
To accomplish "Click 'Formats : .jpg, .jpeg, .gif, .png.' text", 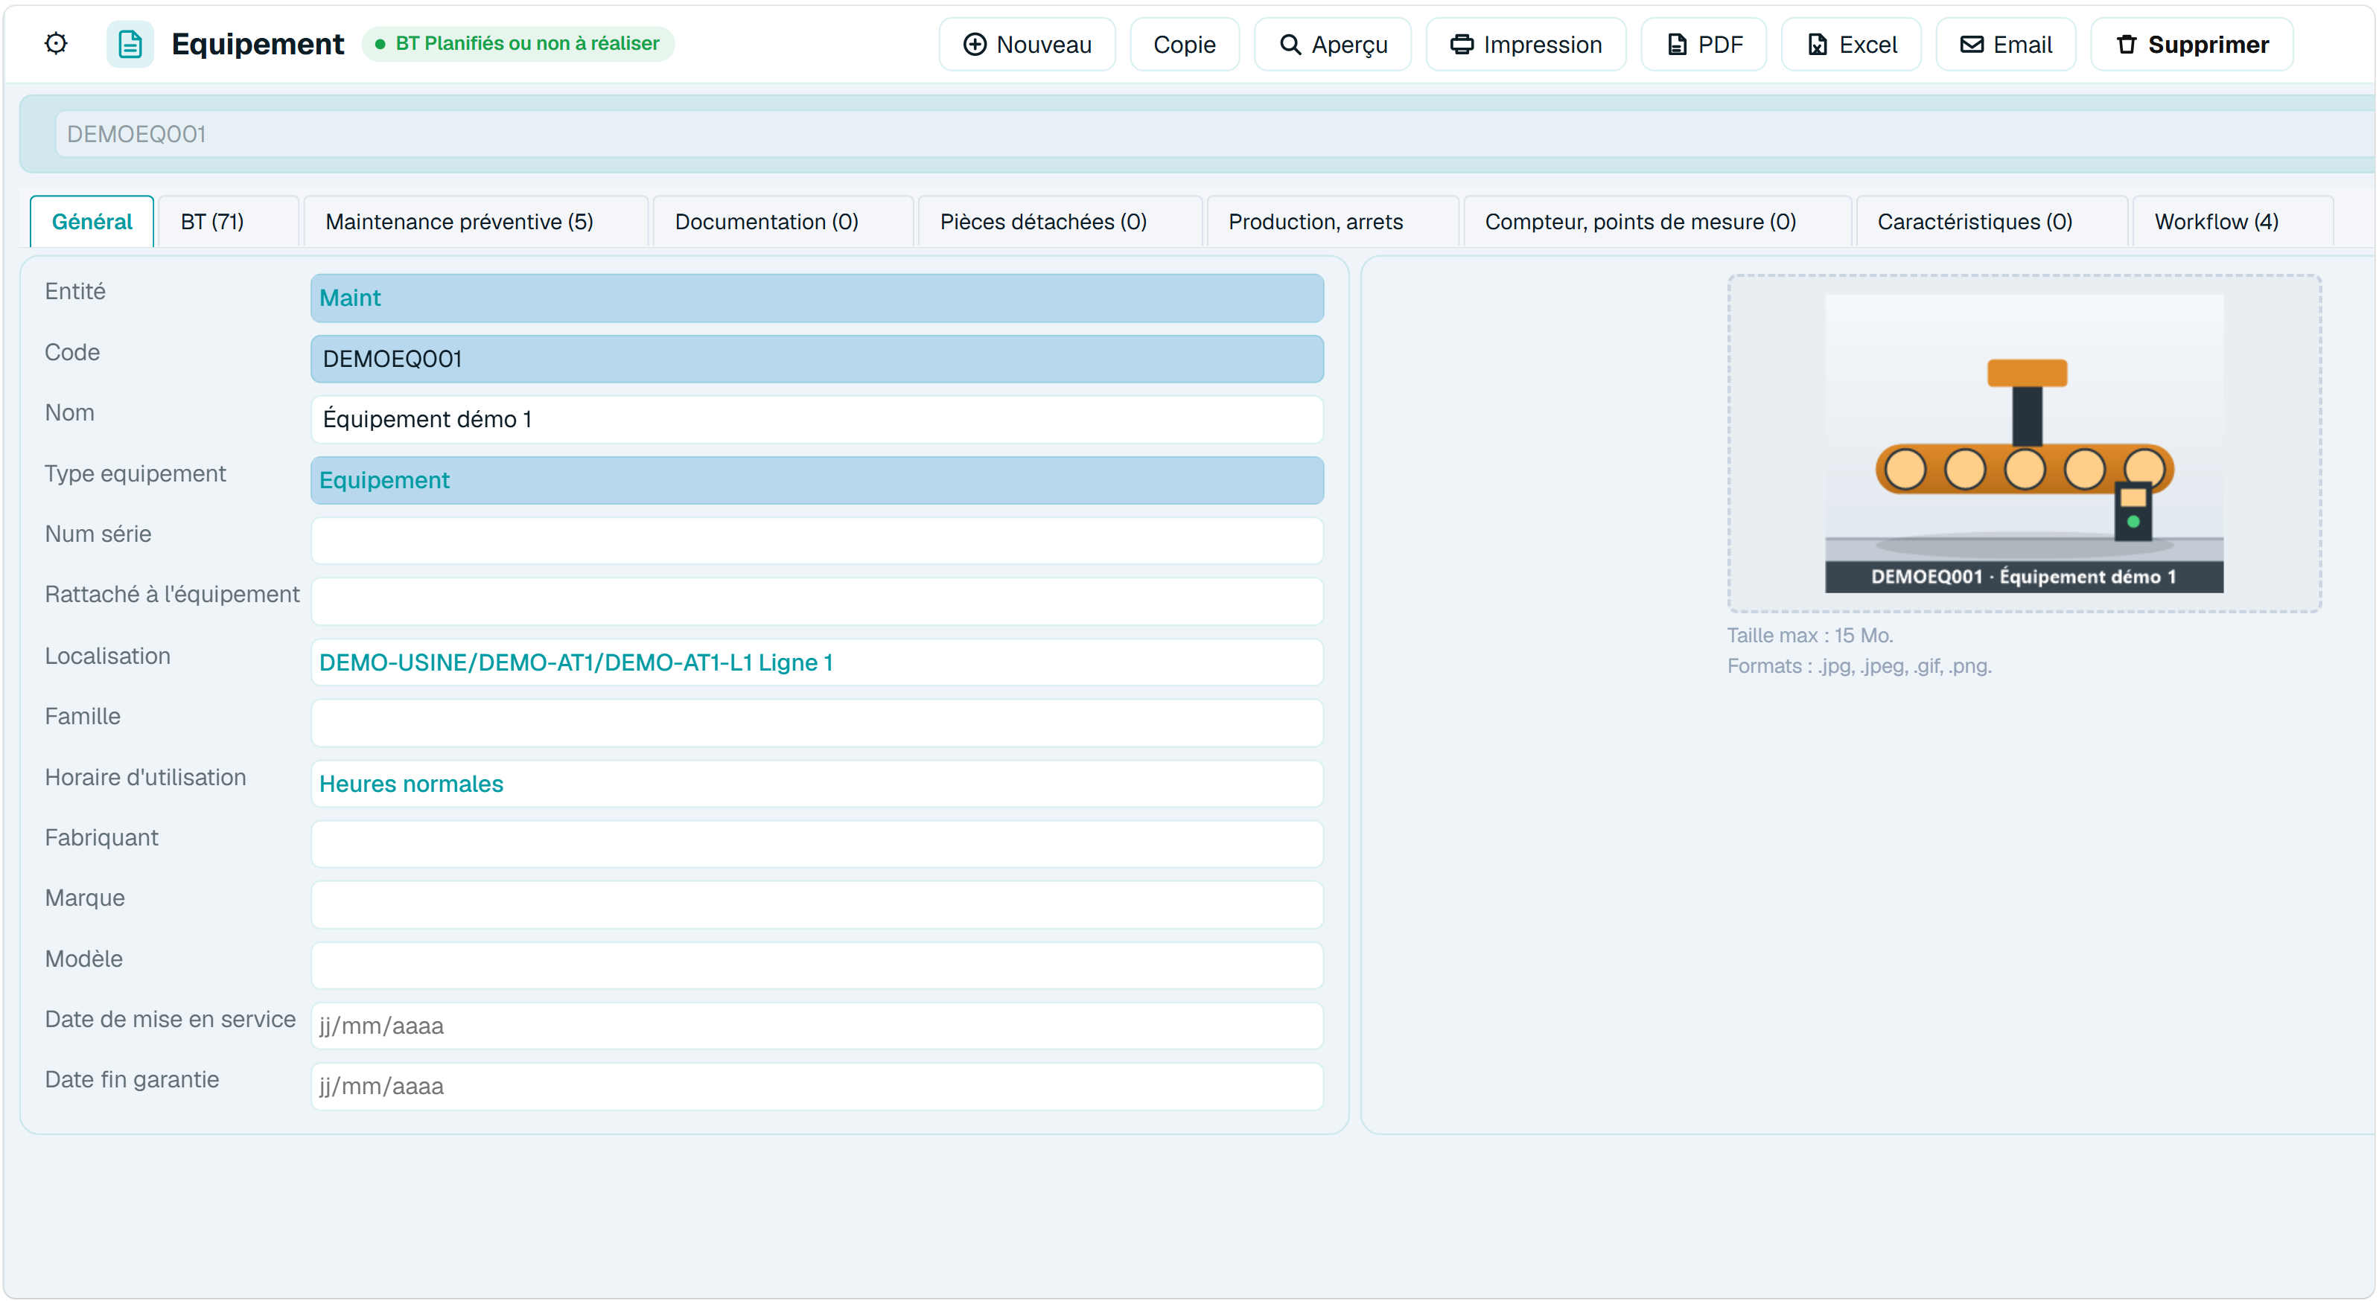I will tap(1859, 665).
